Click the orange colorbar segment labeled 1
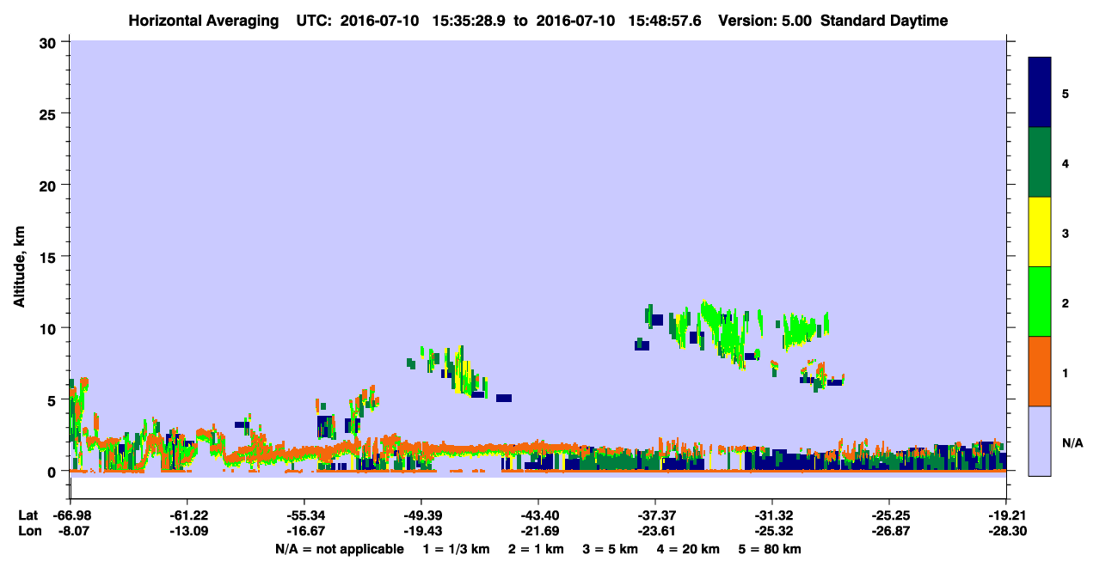This screenshot has height=573, width=1118. coord(1040,371)
